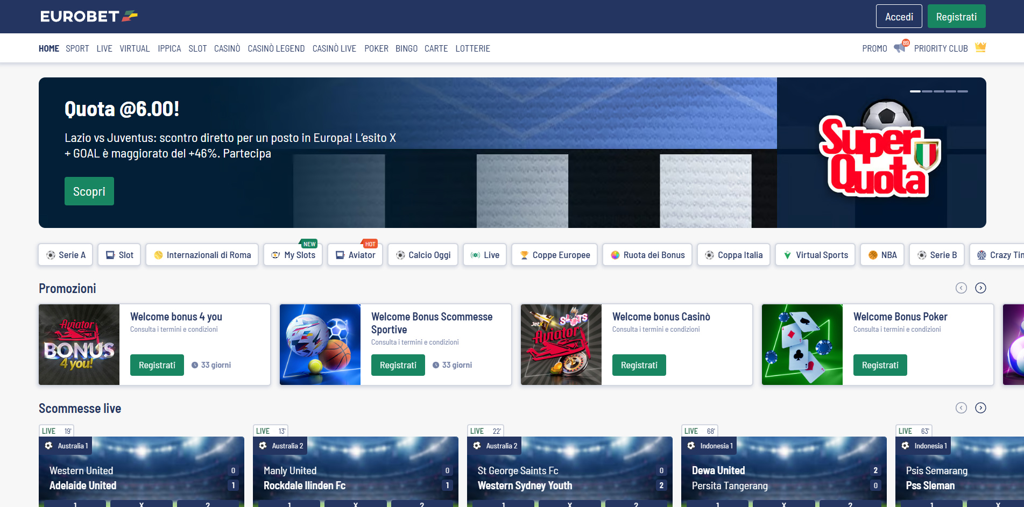Open Coppe Europee trophy chip

[x=555, y=255]
